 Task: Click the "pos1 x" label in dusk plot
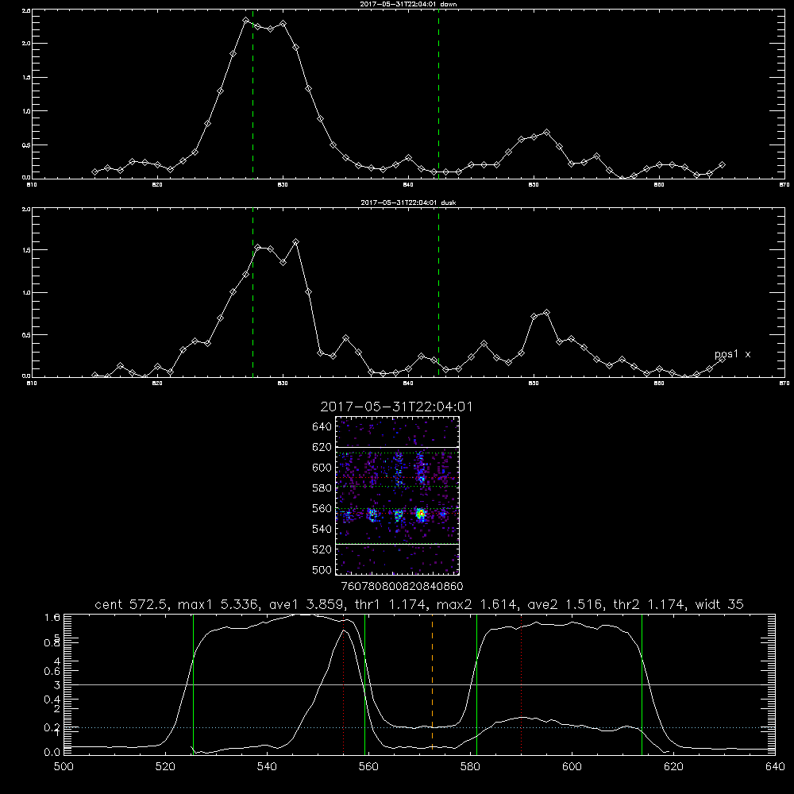(732, 354)
